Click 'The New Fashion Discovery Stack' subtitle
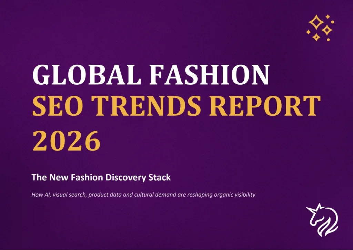The height and width of the screenshot is (250, 353). pyautogui.click(x=101, y=177)
